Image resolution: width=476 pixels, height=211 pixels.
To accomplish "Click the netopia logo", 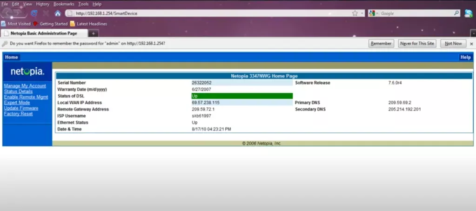I will [27, 72].
